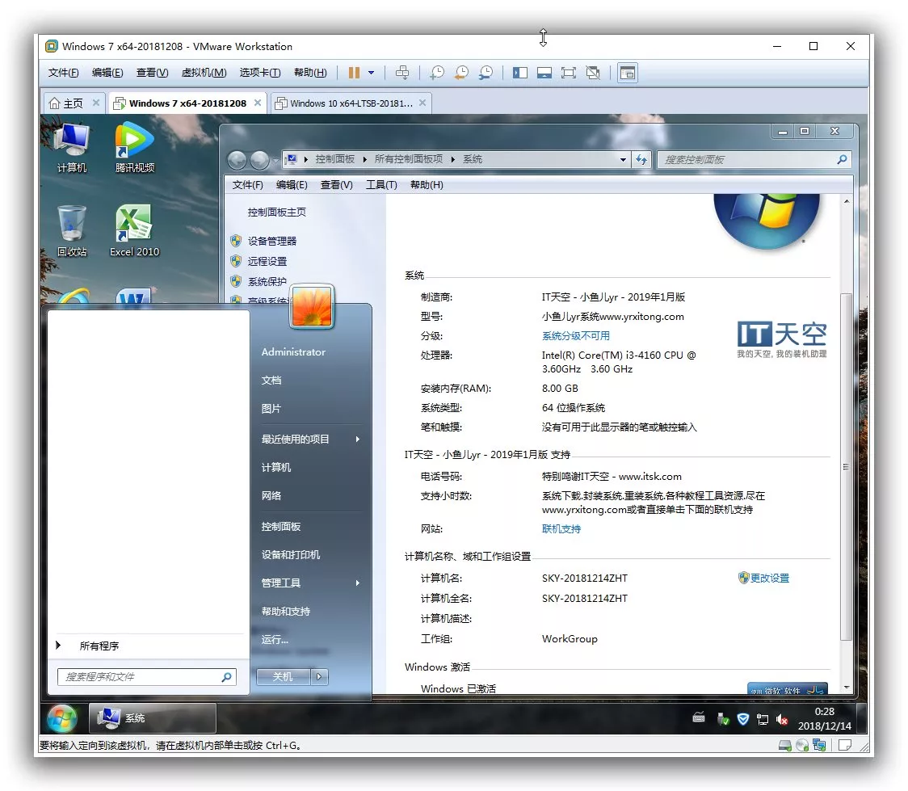Click the forward navigation button in the Control Panel window
Screen dimensions: 908x791
260,160
